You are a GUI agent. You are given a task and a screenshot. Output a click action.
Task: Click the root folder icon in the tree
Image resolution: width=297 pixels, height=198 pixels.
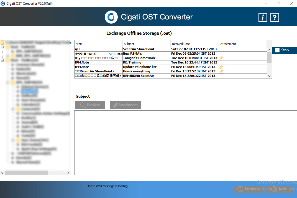click(x=2, y=42)
